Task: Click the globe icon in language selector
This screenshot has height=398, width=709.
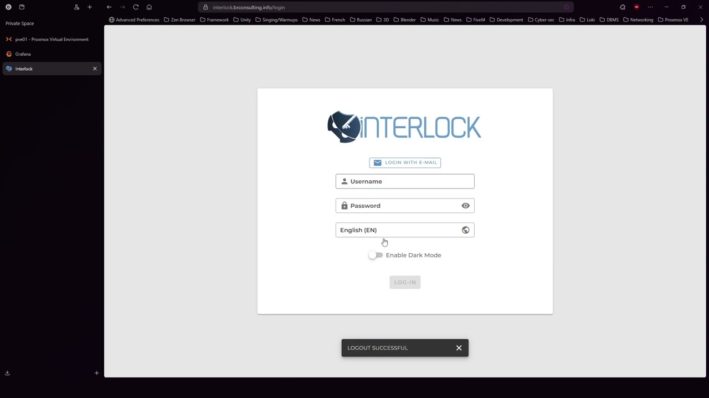Action: tap(465, 230)
